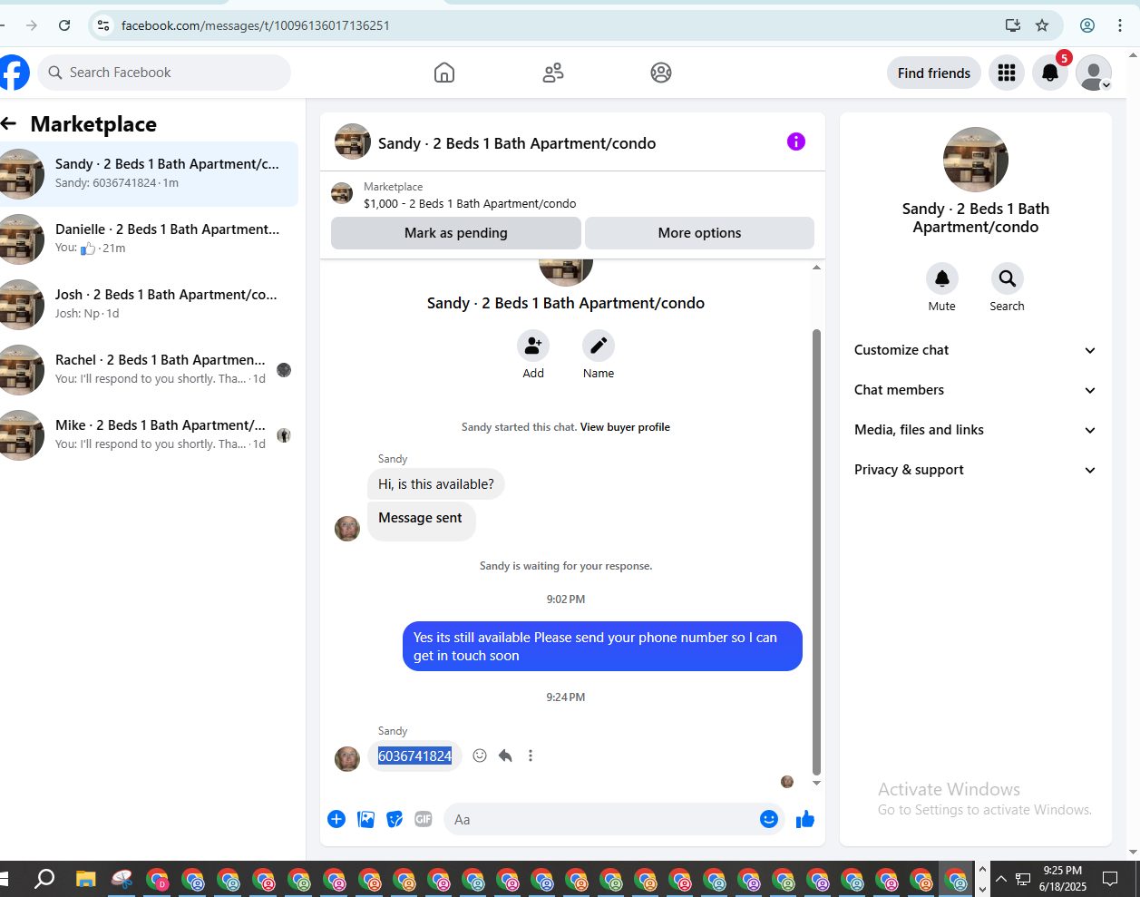Expand Customize chat section
Viewport: 1140px width, 897px height.
tap(975, 350)
